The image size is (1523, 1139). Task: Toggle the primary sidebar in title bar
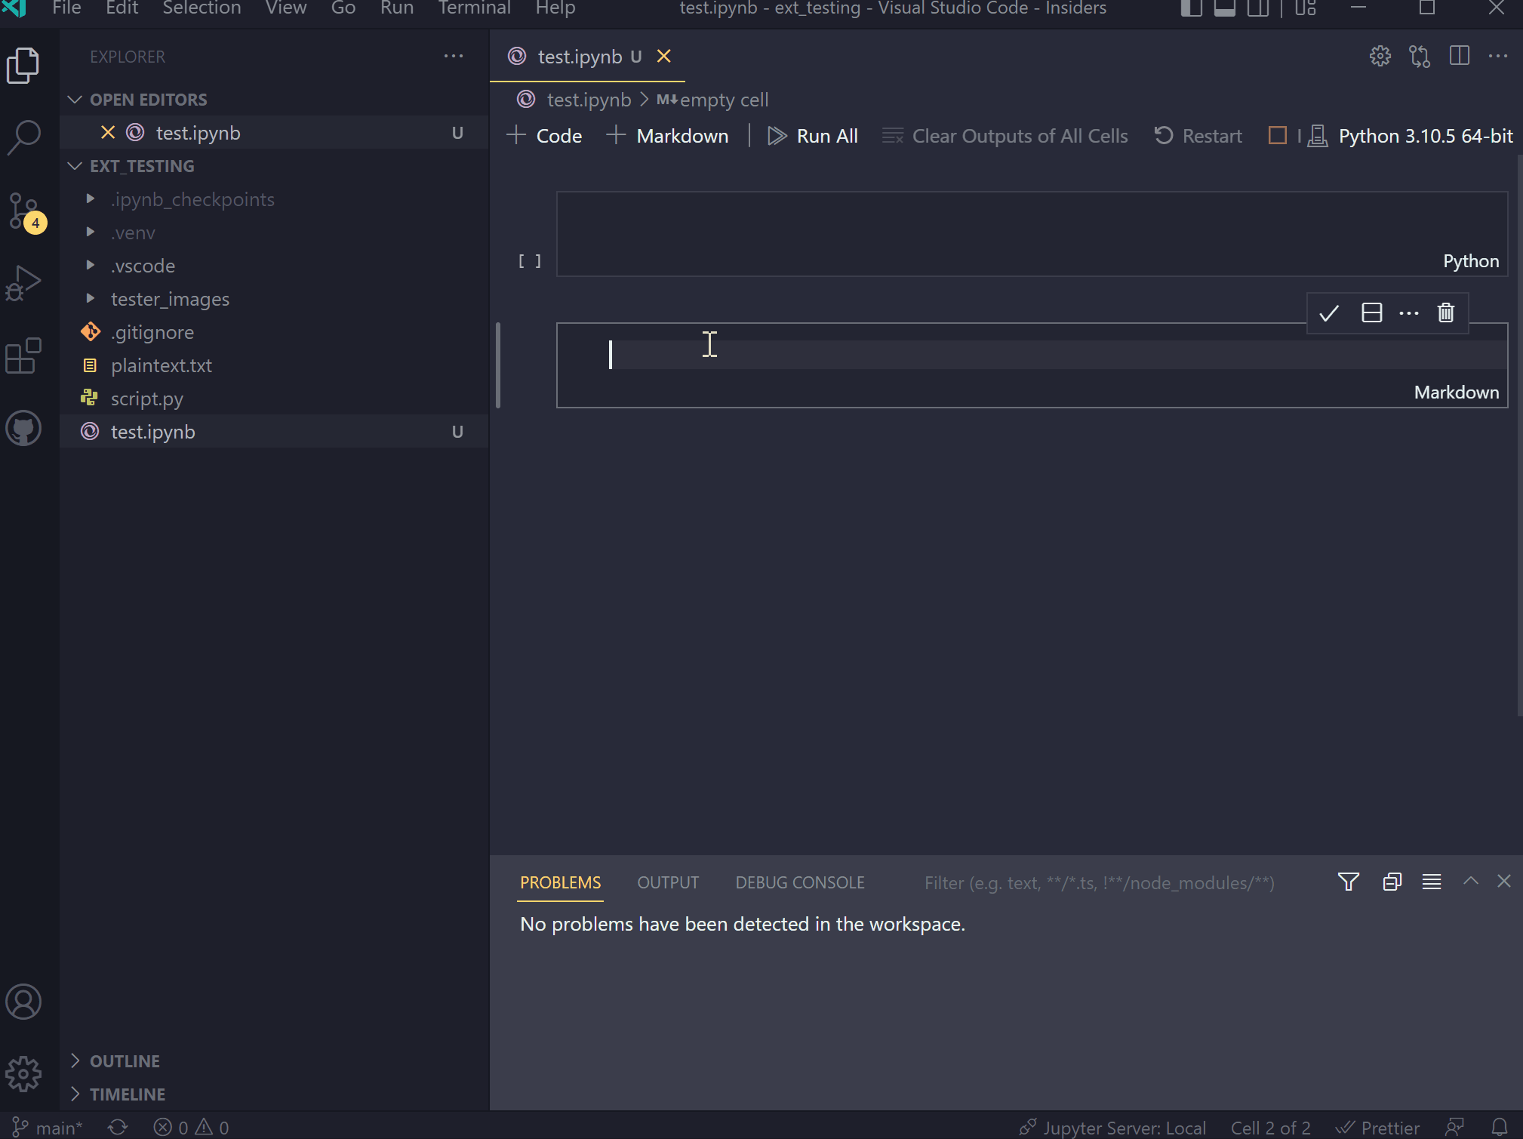[x=1191, y=9]
